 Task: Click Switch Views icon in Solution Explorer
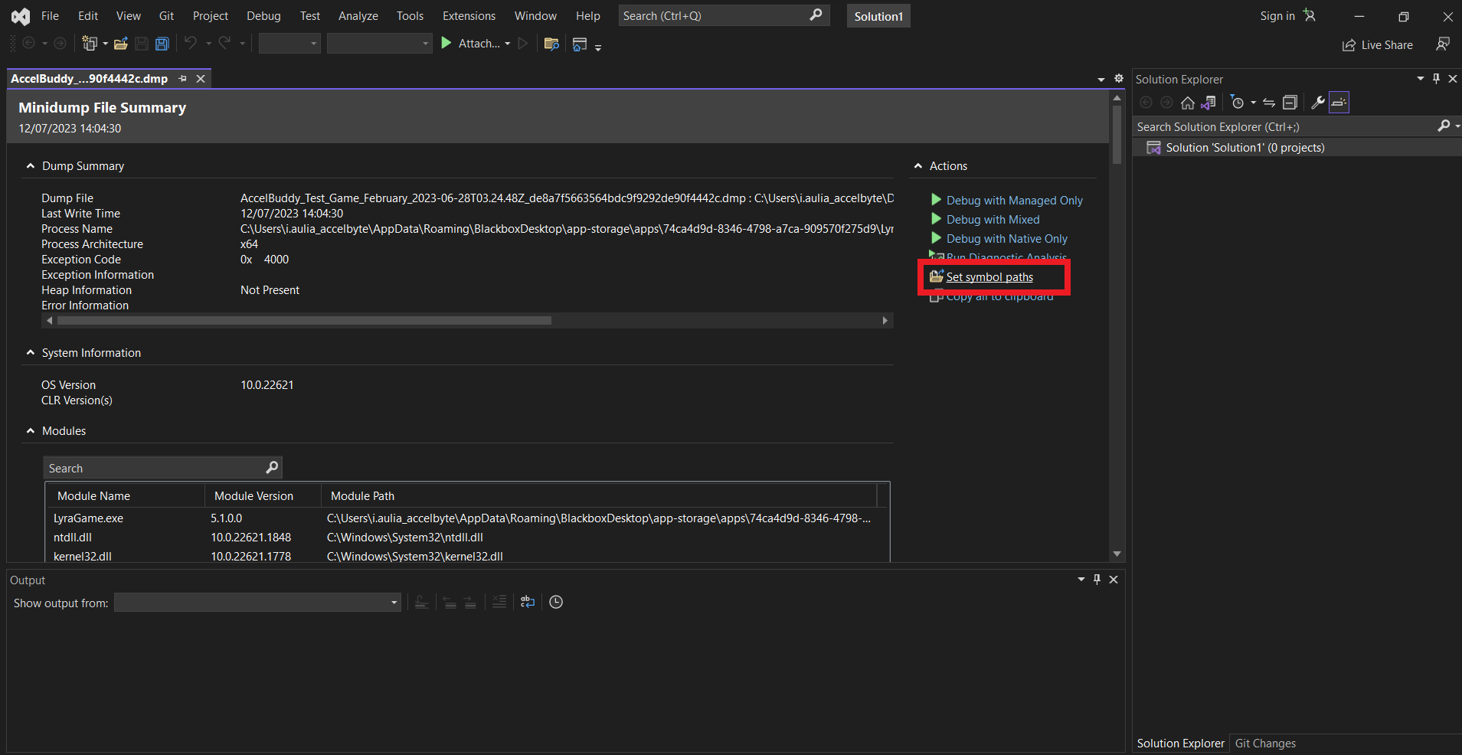click(1209, 103)
